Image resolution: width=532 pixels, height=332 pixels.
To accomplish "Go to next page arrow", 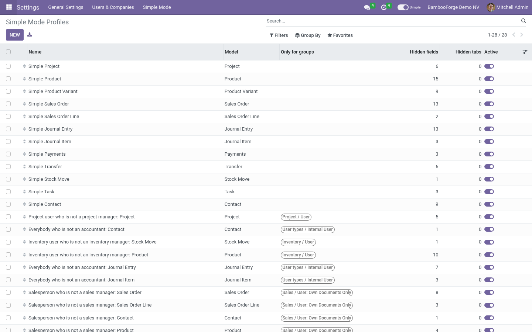I will (x=522, y=35).
